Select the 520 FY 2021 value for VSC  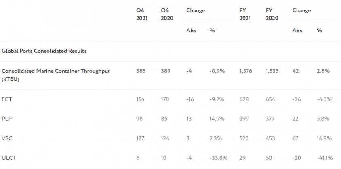(x=244, y=138)
